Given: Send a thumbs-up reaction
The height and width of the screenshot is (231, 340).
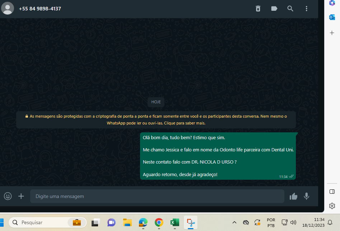Looking at the screenshot, I should 293,196.
